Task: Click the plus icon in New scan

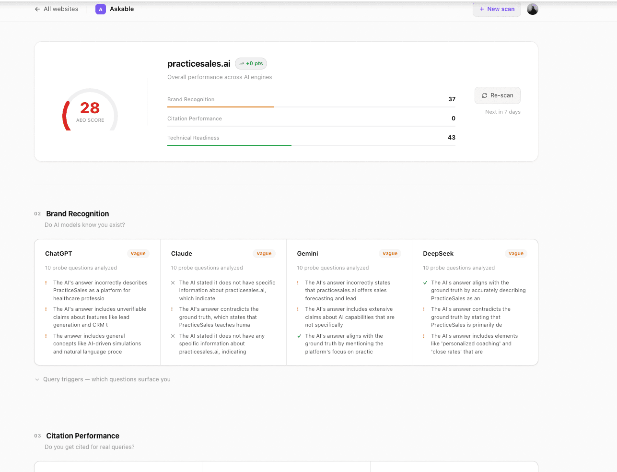Action: pos(482,9)
